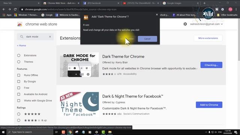Open the green C app on taskbar
Image resolution: width=240 pixels, height=135 pixels.
point(103,132)
